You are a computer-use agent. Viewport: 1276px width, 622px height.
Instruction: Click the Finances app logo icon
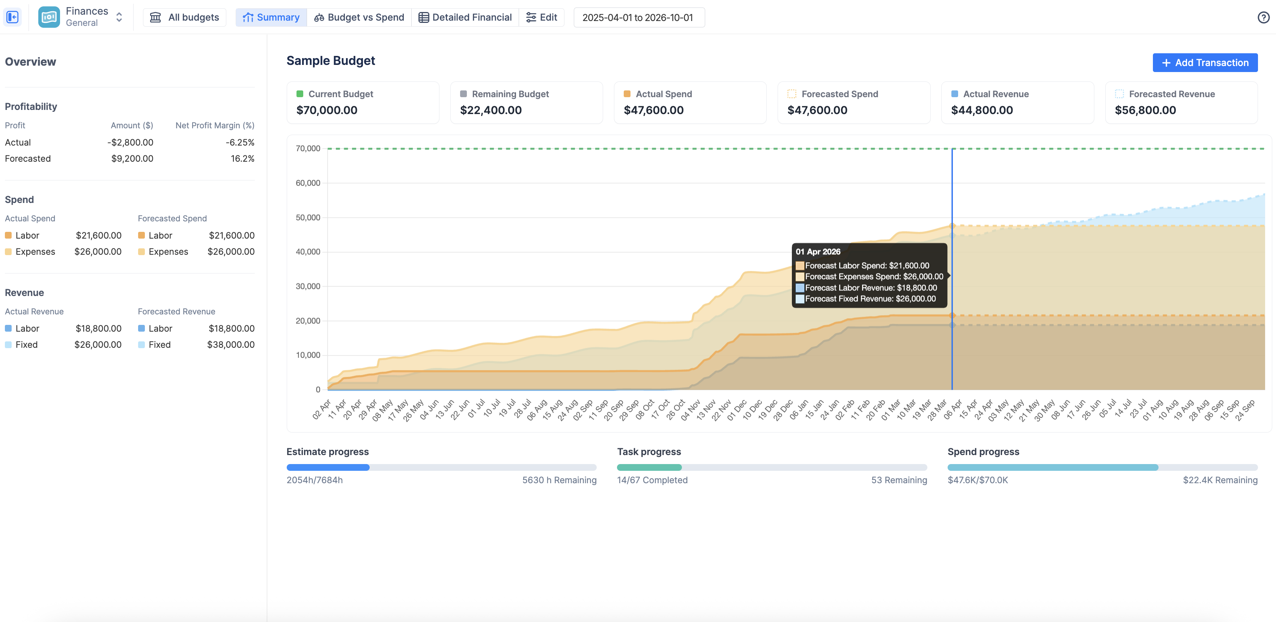point(49,17)
